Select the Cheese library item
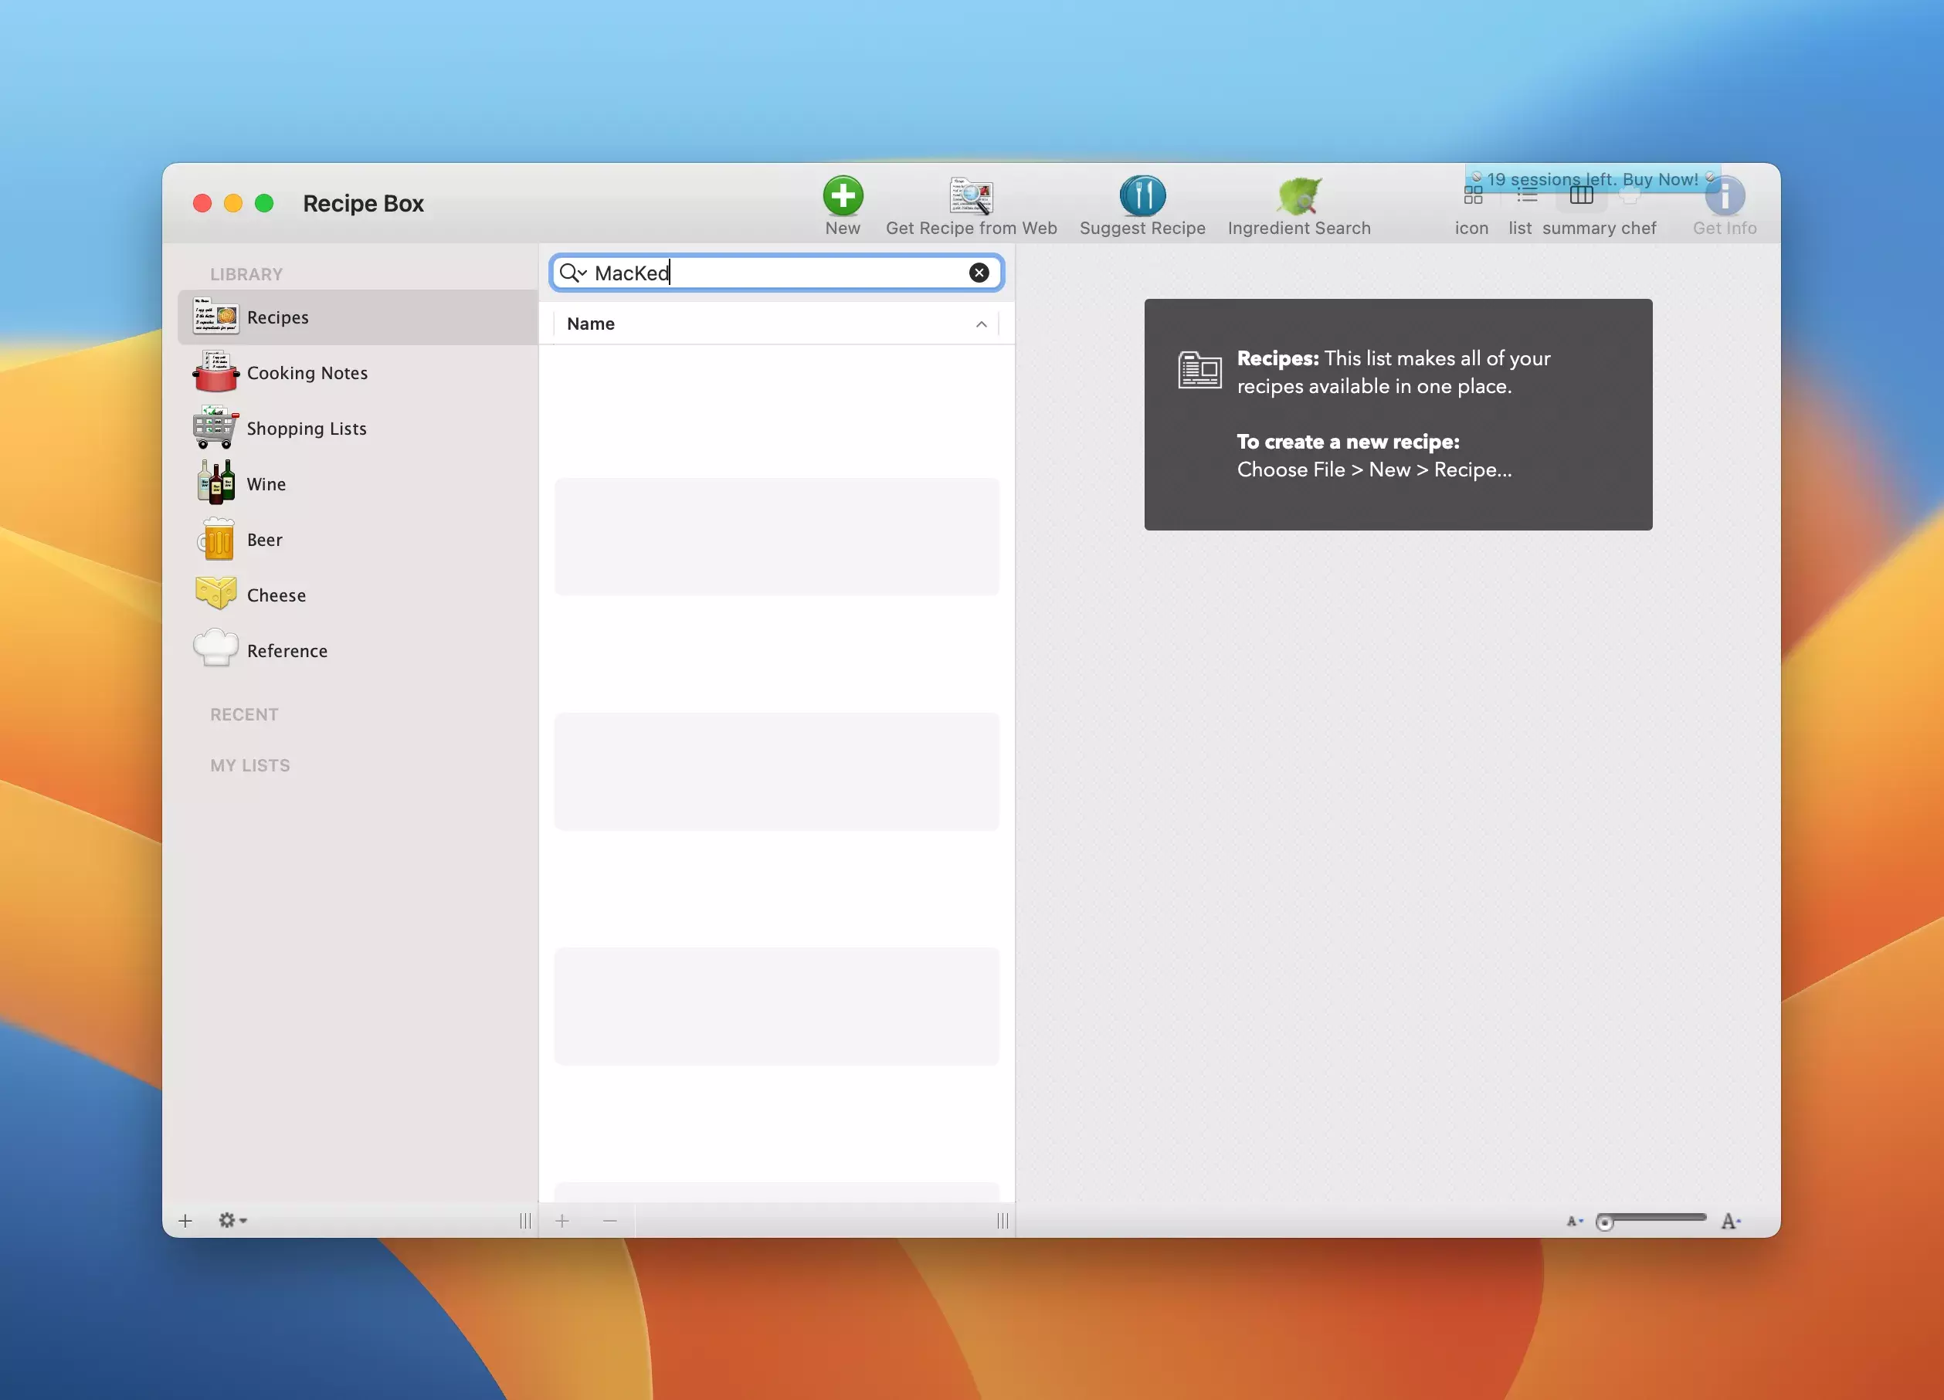Screen dimensions: 1944x1400 click(x=275, y=595)
